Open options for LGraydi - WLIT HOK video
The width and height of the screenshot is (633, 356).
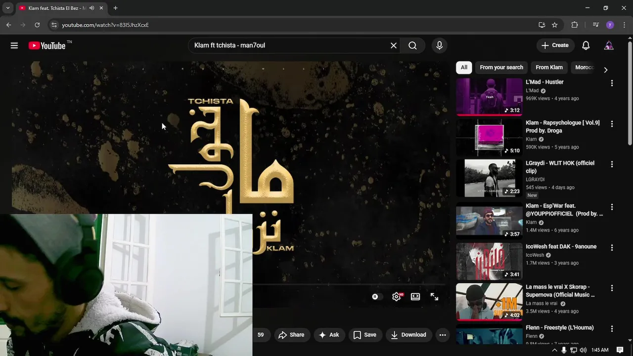pos(612,164)
